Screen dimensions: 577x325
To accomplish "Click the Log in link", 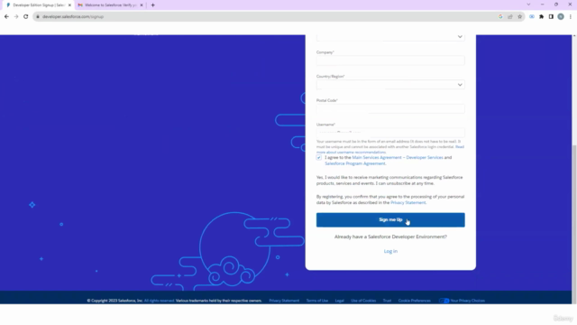I will (390, 251).
